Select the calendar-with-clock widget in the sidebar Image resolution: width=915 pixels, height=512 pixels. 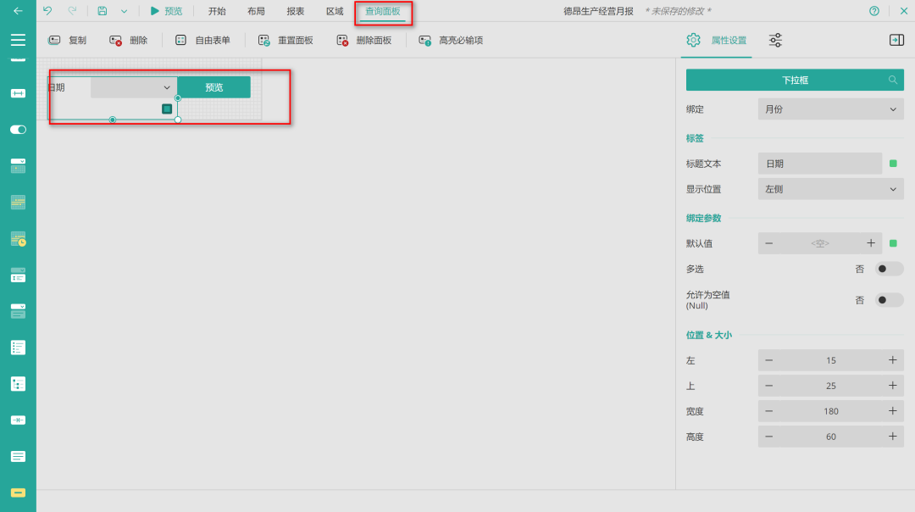(18, 239)
